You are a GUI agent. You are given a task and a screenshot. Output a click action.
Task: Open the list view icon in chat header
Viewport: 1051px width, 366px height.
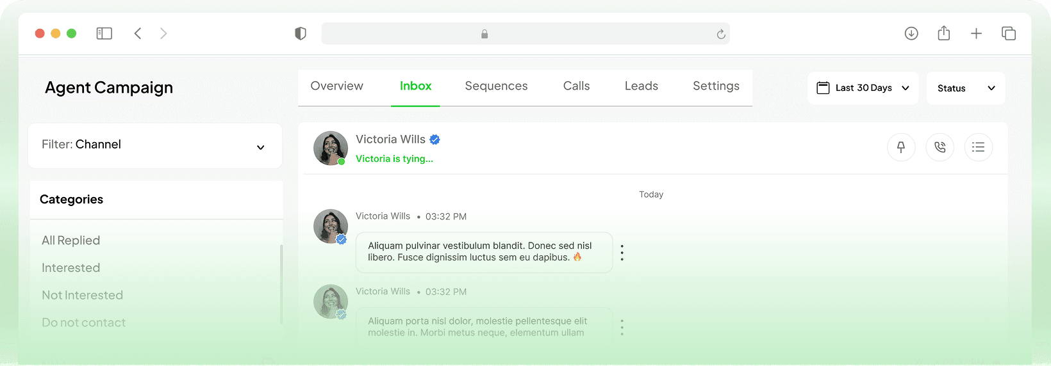click(x=978, y=148)
